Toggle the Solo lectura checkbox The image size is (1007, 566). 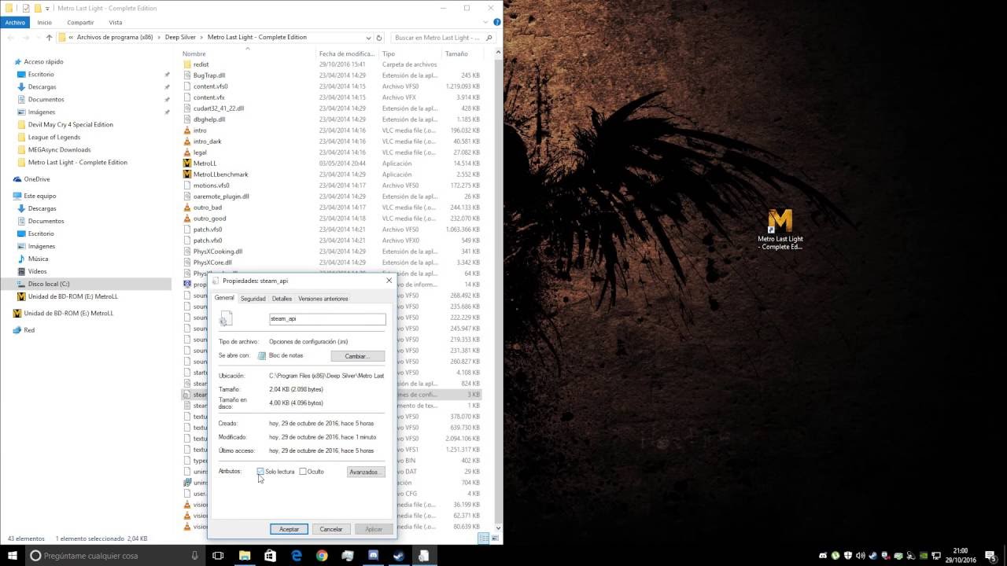click(x=260, y=472)
